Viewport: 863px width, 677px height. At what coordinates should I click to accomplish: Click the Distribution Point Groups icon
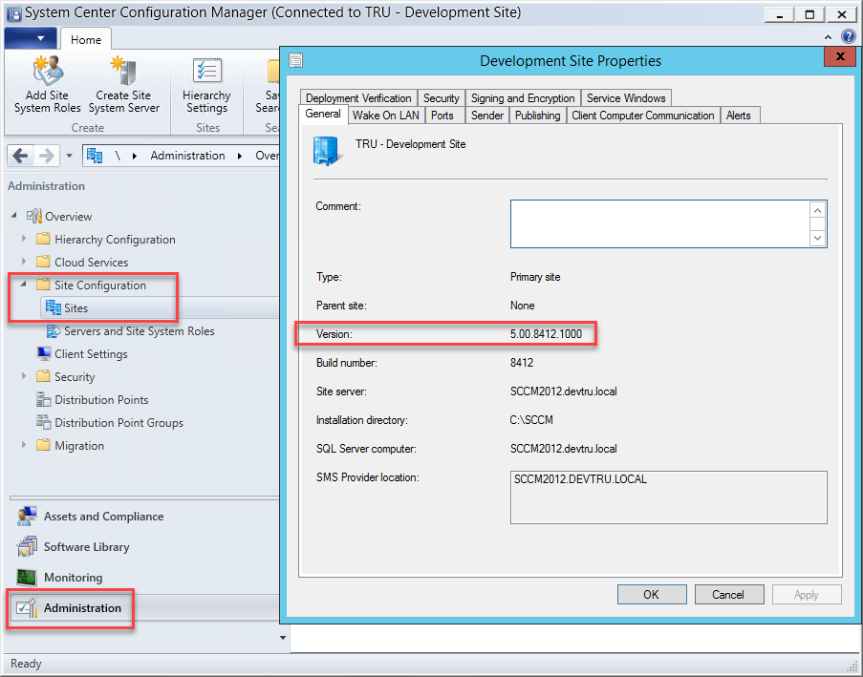(43, 422)
